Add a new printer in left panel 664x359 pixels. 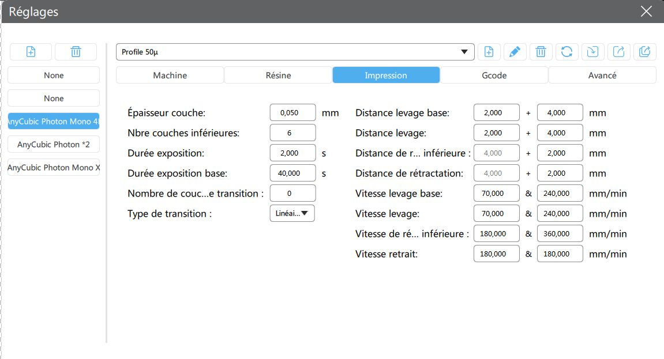point(31,52)
